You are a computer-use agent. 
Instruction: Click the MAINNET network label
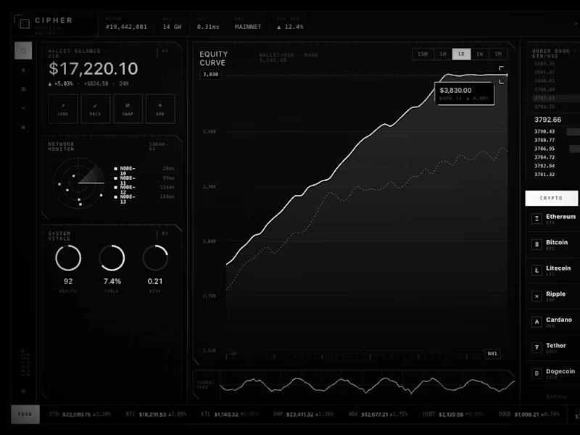(x=248, y=27)
